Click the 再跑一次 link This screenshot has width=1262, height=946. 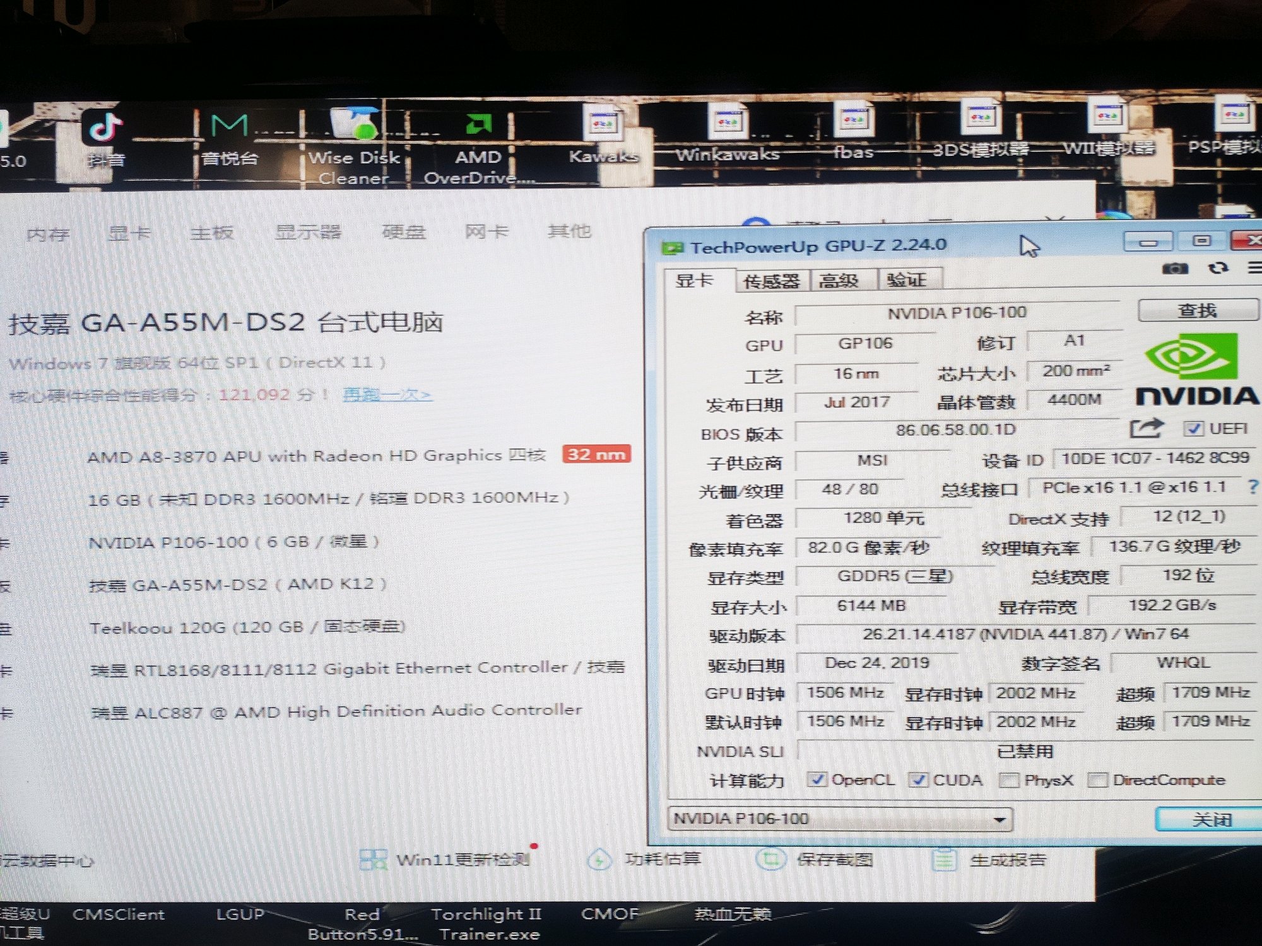click(x=387, y=395)
